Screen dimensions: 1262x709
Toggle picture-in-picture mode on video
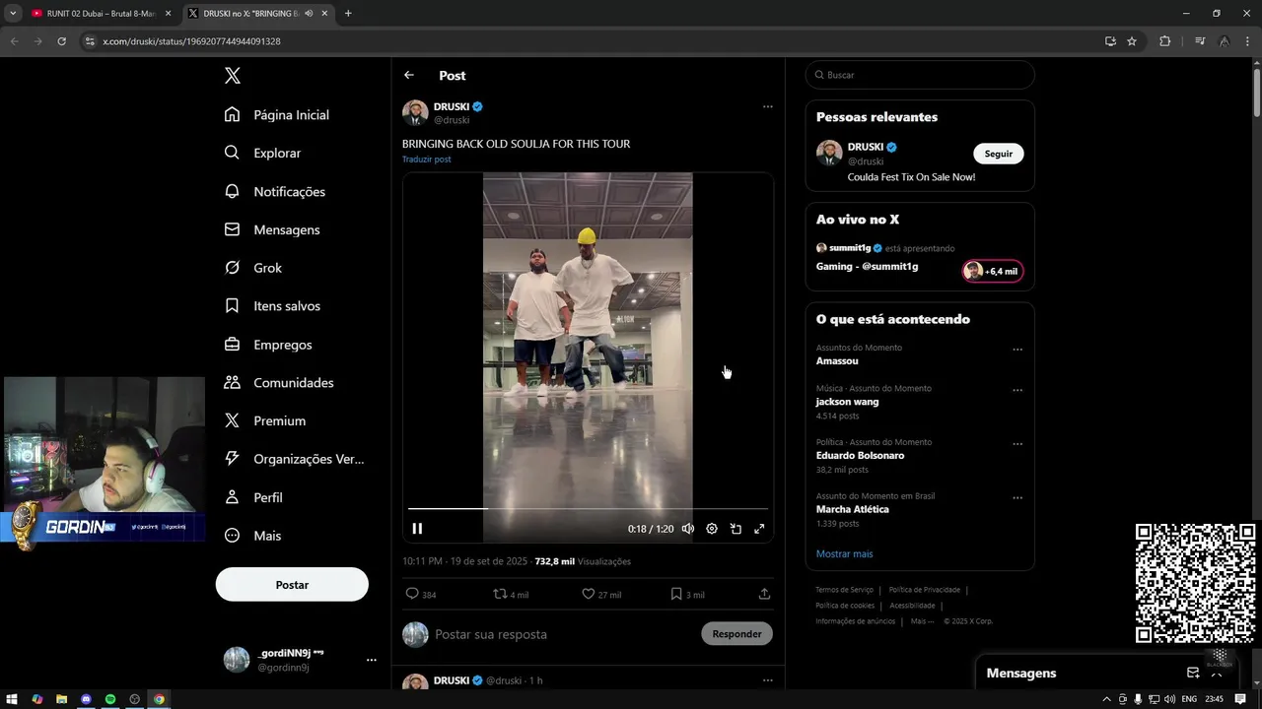click(736, 529)
